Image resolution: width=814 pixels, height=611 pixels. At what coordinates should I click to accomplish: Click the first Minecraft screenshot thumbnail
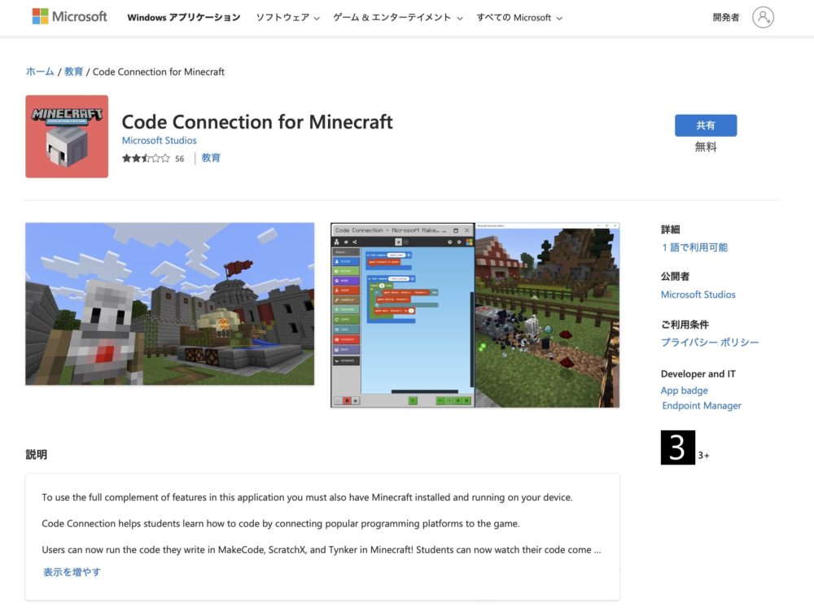[x=170, y=302]
